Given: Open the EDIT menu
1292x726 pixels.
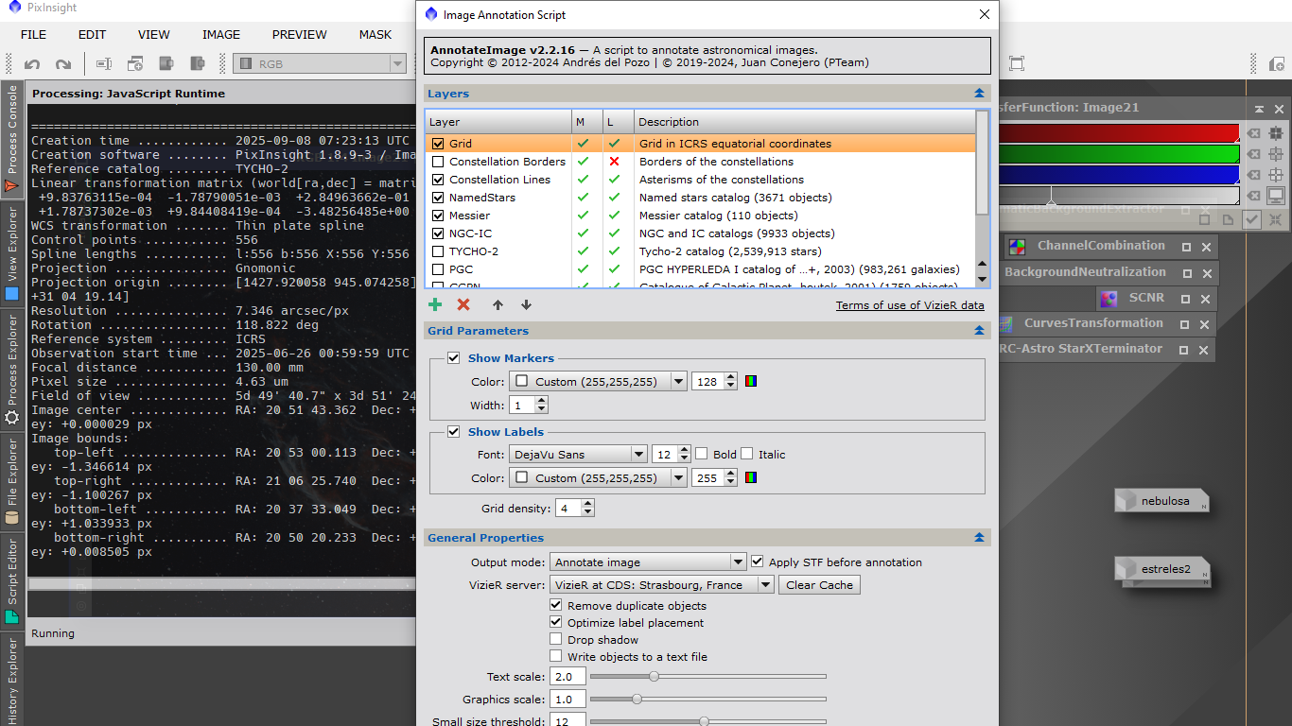Looking at the screenshot, I should (x=92, y=35).
